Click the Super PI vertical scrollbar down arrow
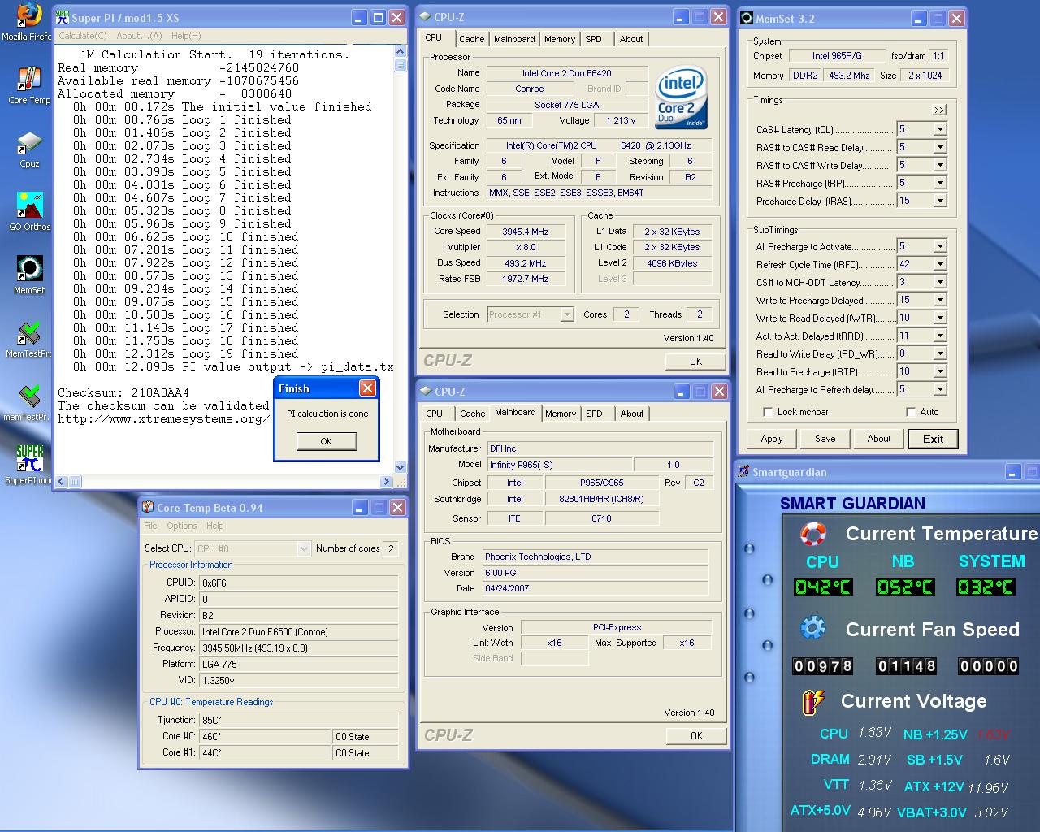The image size is (1040, 832). [x=400, y=467]
